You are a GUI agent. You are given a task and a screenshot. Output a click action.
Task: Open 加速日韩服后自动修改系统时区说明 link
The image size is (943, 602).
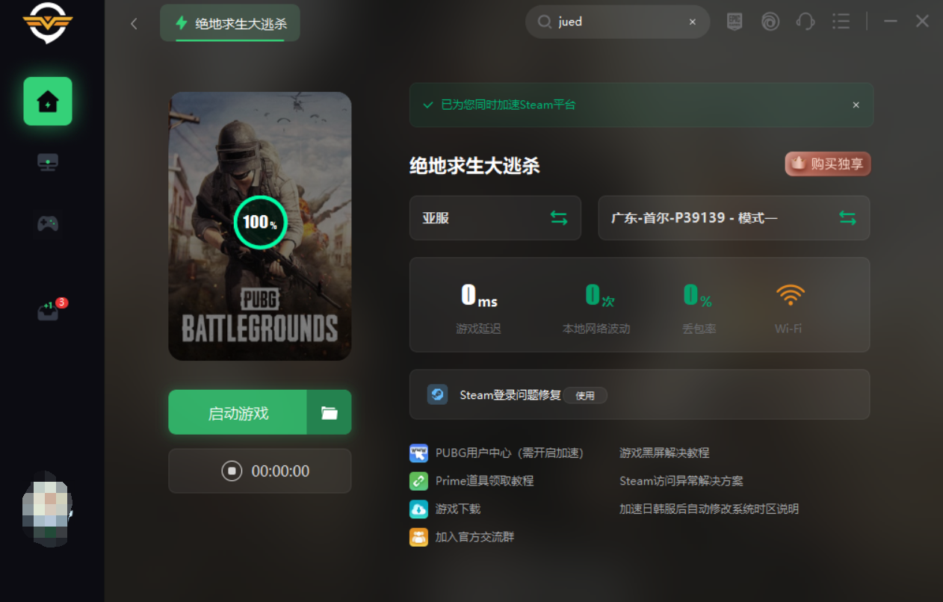point(709,509)
